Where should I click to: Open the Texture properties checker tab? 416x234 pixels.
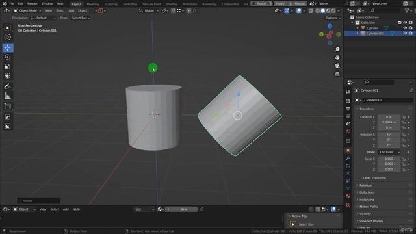click(x=348, y=205)
